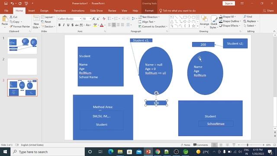
Task: Select slide 1 thumbnail
Action: [22, 45]
